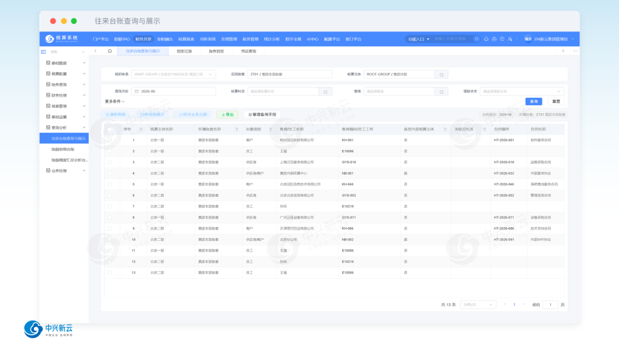Open notifications via the bell icon

click(x=486, y=39)
